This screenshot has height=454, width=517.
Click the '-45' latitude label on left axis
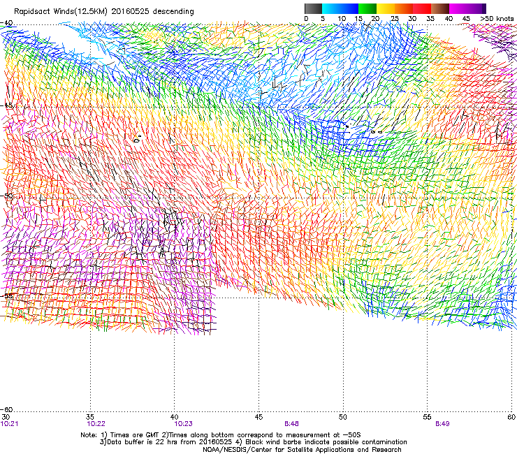click(x=6, y=105)
